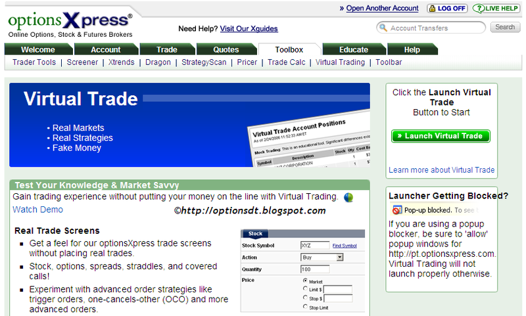Image resolution: width=526 pixels, height=316 pixels.
Task: Open the Account tab
Action: (x=106, y=49)
